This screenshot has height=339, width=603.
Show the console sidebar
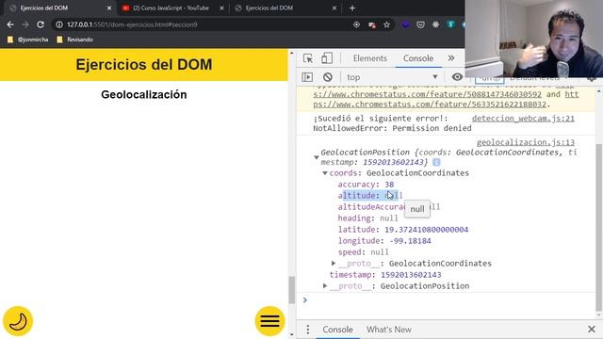[307, 77]
